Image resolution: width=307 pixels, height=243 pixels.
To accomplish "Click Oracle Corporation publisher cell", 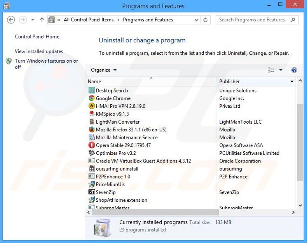I will coord(240,161).
